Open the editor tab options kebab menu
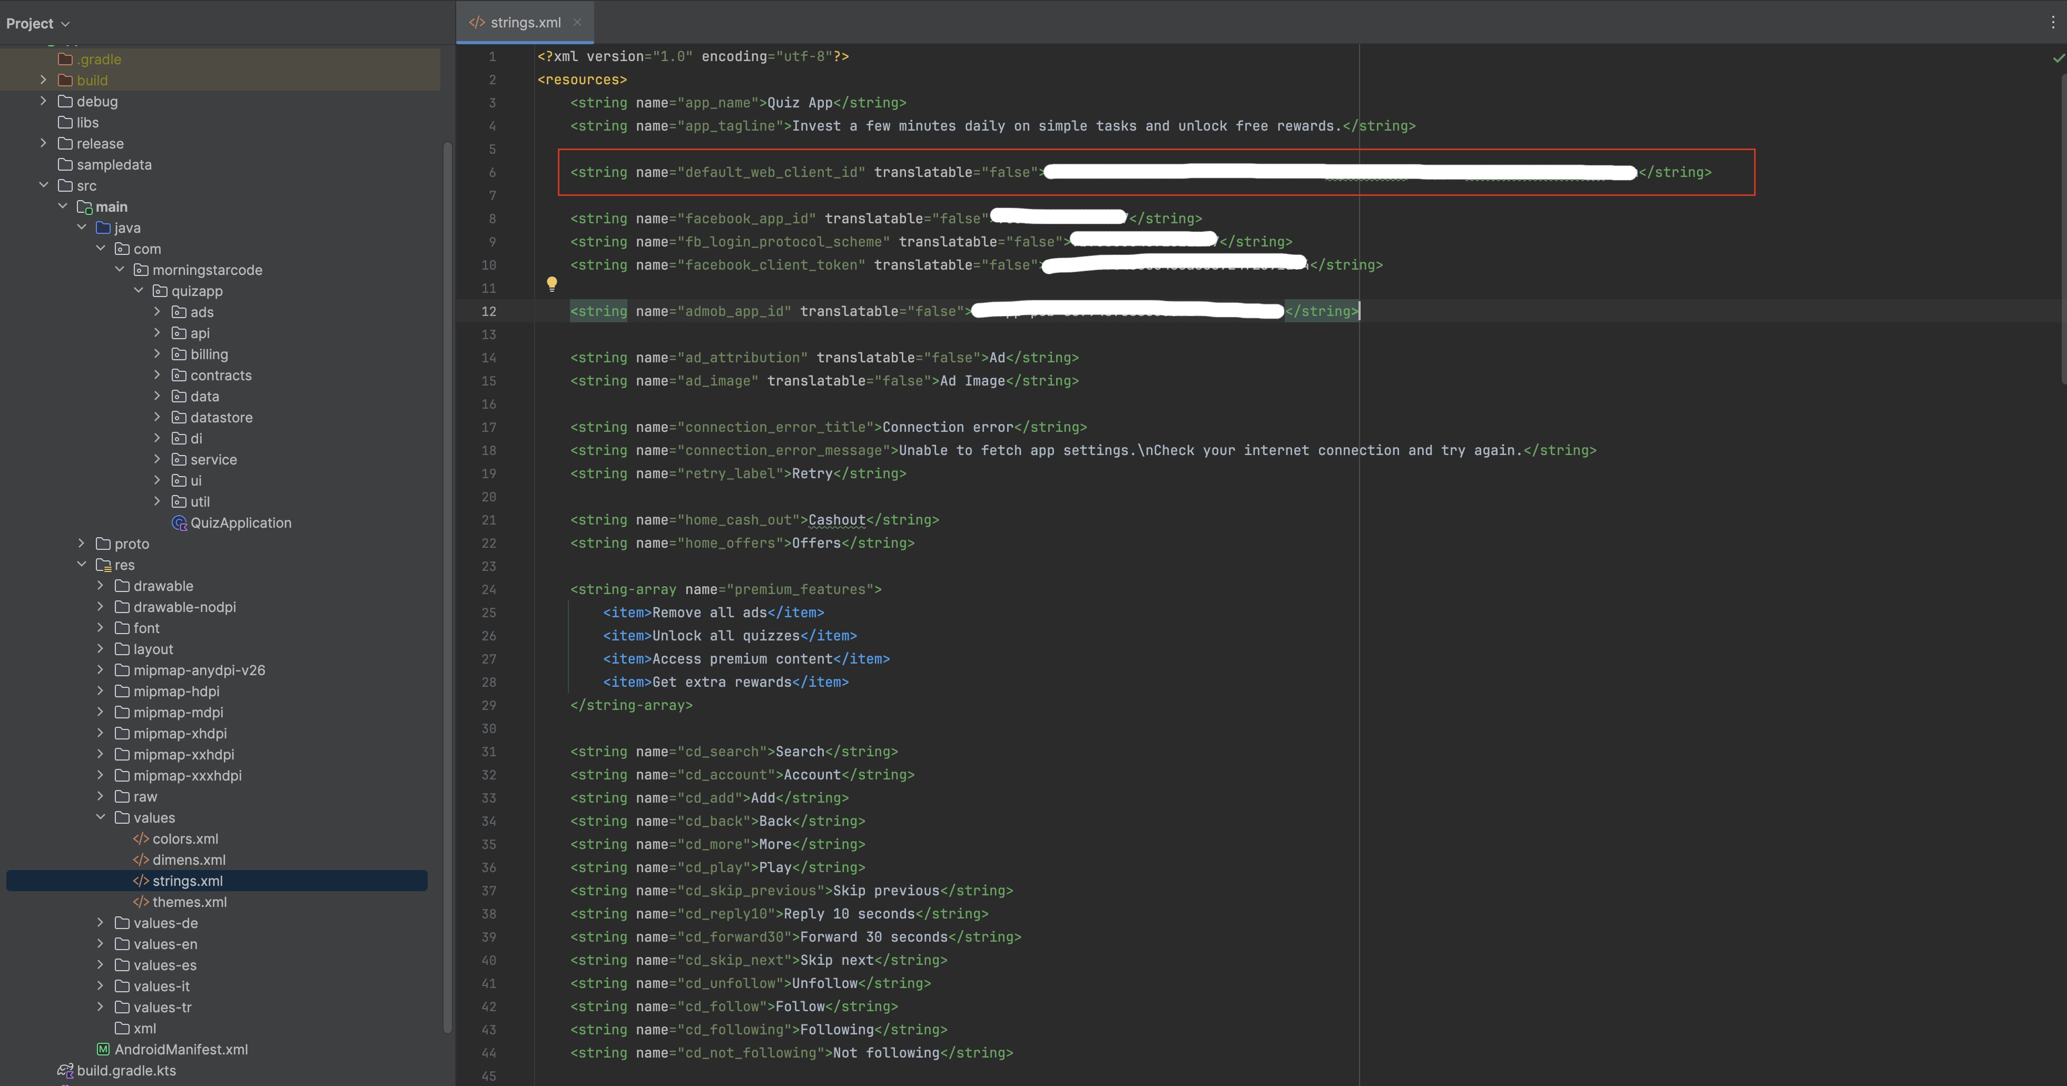Screen dimensions: 2067x1086 (2053, 23)
